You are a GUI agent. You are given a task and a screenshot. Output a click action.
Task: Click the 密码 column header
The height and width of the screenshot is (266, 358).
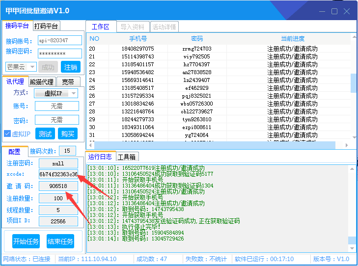coord(197,39)
